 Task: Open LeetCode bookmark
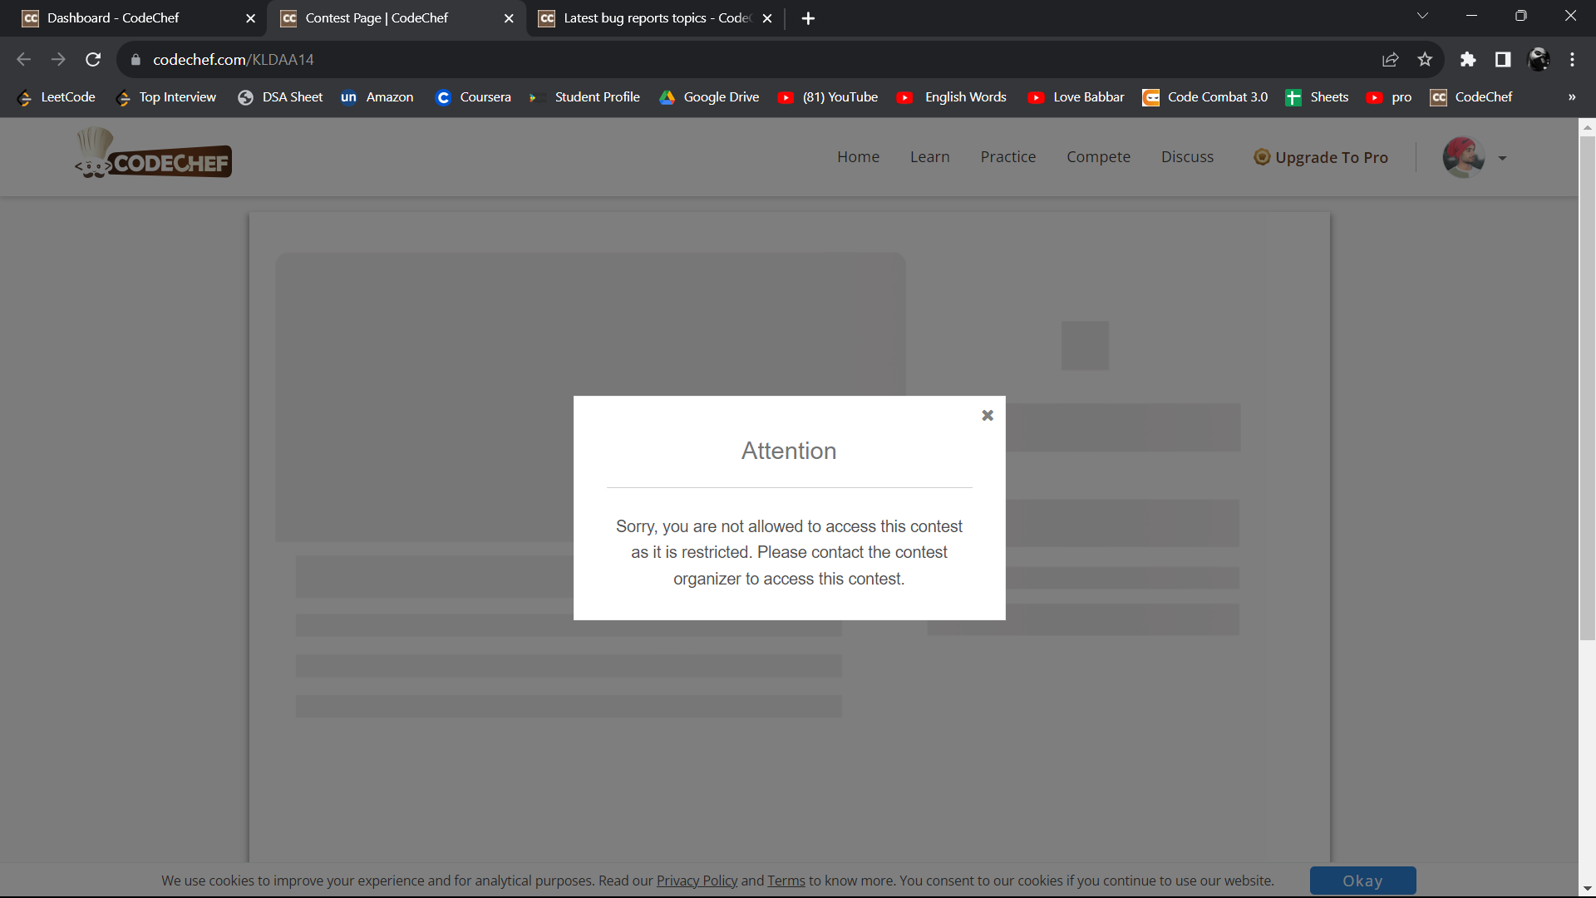pos(57,97)
